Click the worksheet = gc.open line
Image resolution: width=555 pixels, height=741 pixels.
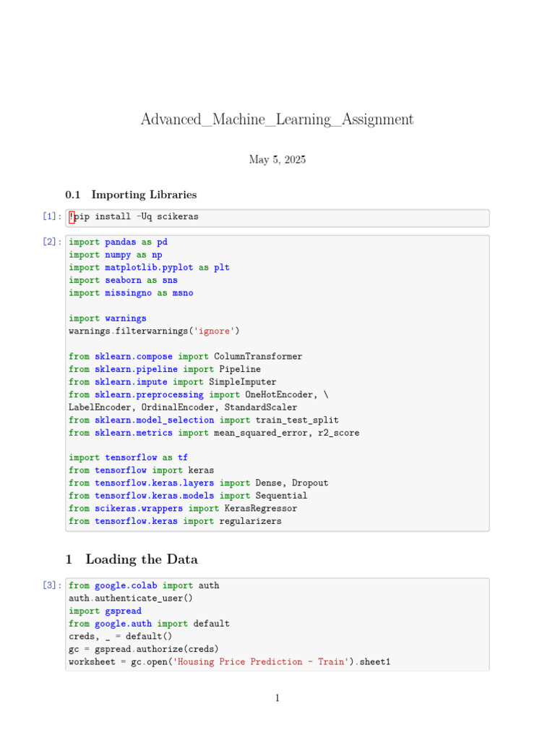(230, 662)
